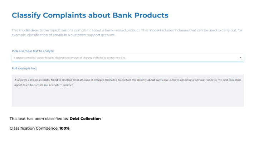
Task: Click the bold '100%' confidence value
Action: (x=64, y=128)
